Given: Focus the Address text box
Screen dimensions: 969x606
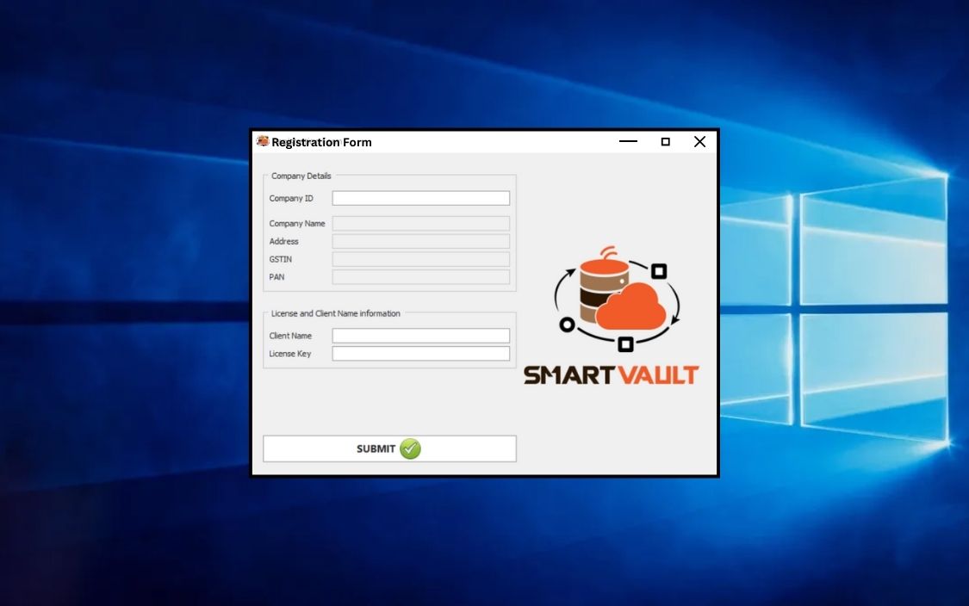Looking at the screenshot, I should tap(421, 241).
